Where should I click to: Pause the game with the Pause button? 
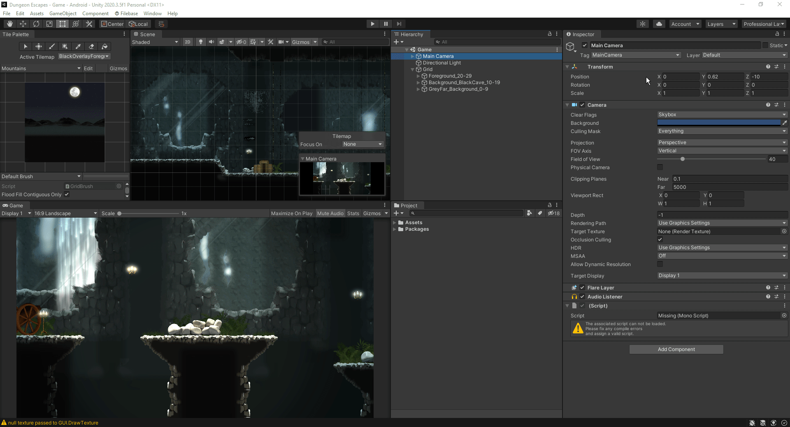pos(386,24)
